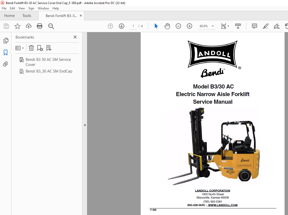Open bookmark Bendi B3 30 AC SM Service Cover

pos(48,62)
